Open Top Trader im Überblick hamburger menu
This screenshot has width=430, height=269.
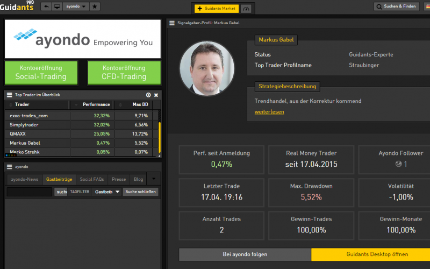(x=9, y=95)
